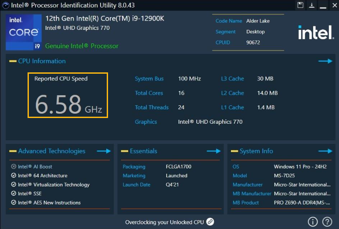Click the Intel AI Boost unsupported icon
The image size is (339, 229).
click(14, 166)
